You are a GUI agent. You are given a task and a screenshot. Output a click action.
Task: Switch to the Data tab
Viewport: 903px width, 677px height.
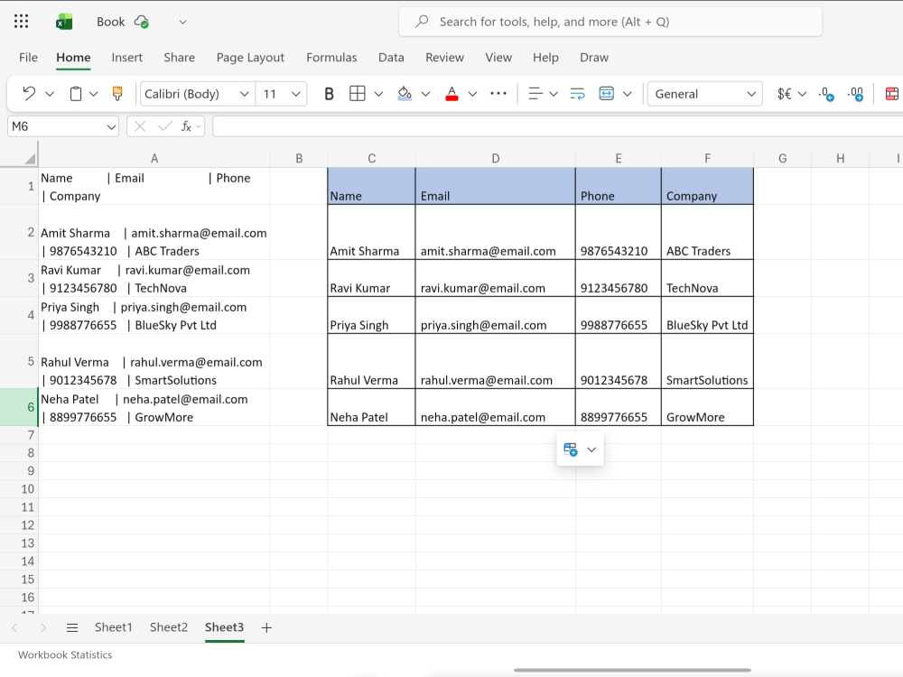(x=391, y=58)
